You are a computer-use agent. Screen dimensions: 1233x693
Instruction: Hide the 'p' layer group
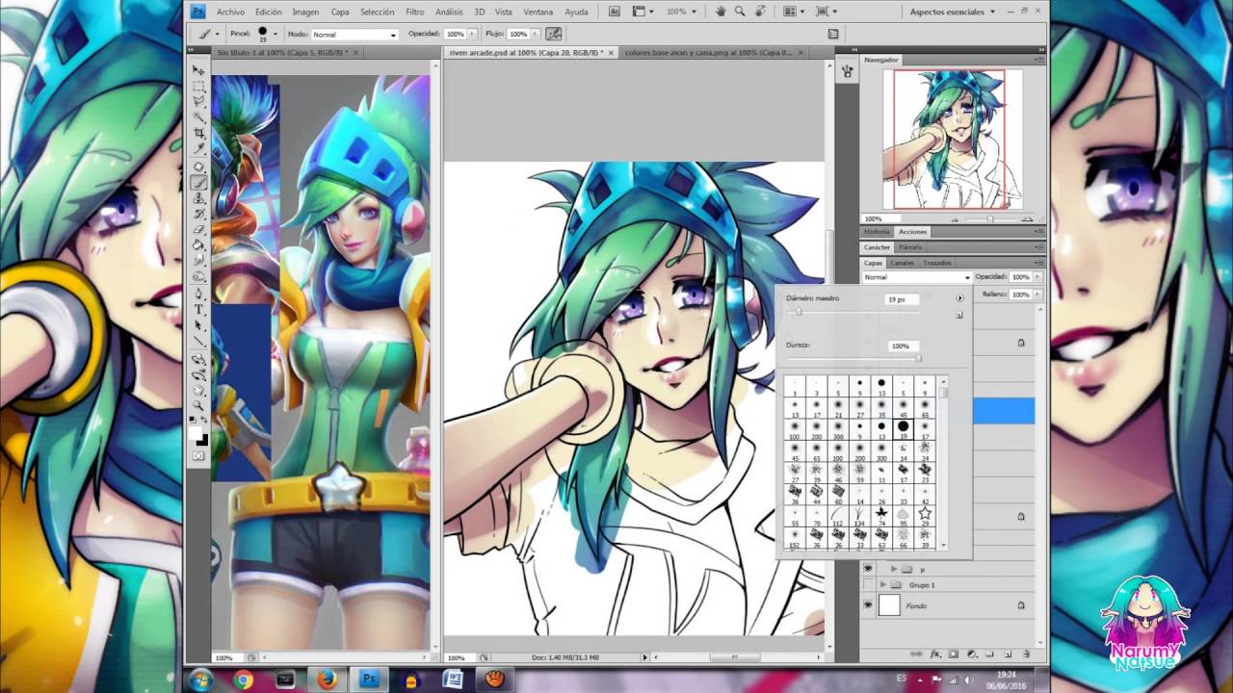[868, 569]
